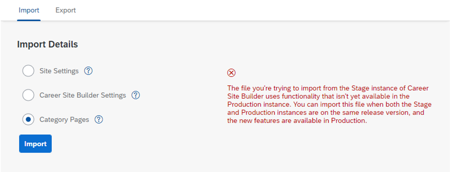The width and height of the screenshot is (452, 172).
Task: Click the red error circle icon
Action: click(231, 73)
